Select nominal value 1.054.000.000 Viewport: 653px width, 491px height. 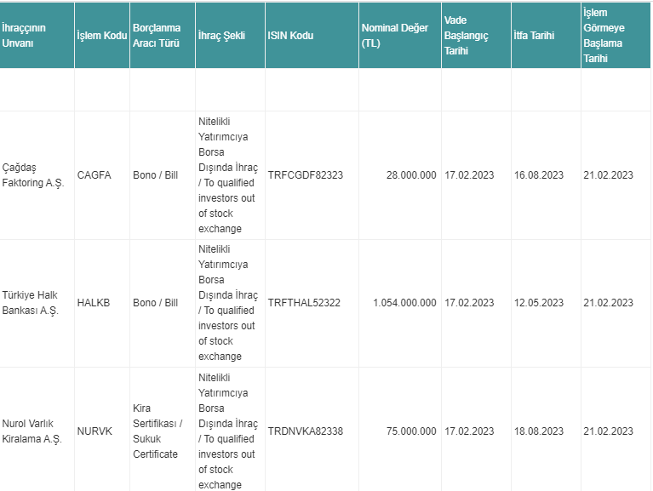click(x=404, y=303)
